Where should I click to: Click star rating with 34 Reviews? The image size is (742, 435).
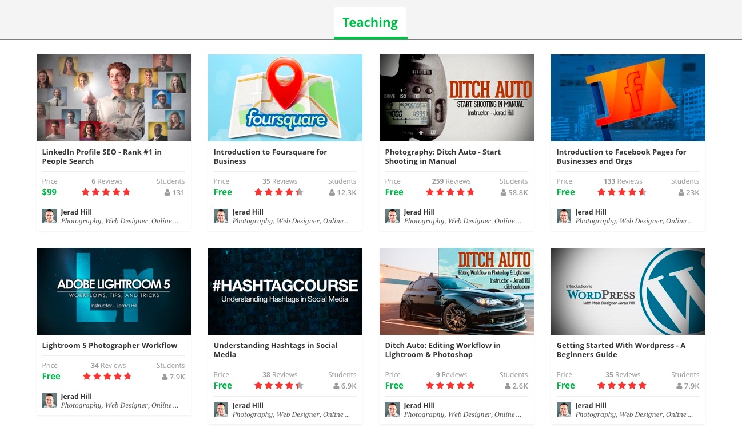click(107, 377)
